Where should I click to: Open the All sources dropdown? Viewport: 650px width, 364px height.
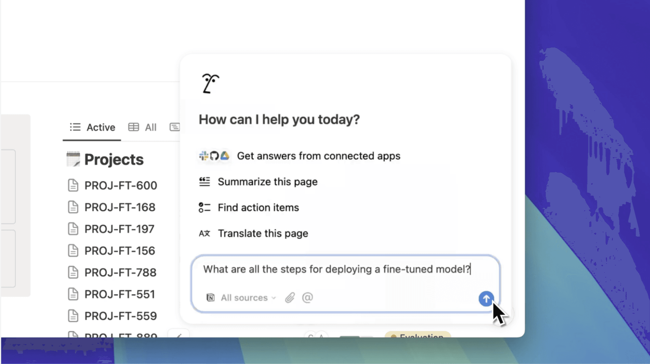[x=247, y=297]
